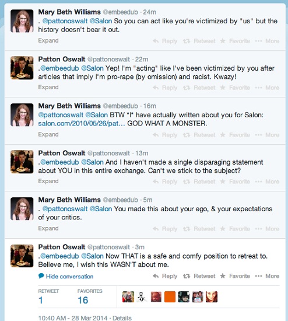The image size is (288, 321).
Task: Expand Patton Oswalt's 13m tweet
Action: pos(48,181)
